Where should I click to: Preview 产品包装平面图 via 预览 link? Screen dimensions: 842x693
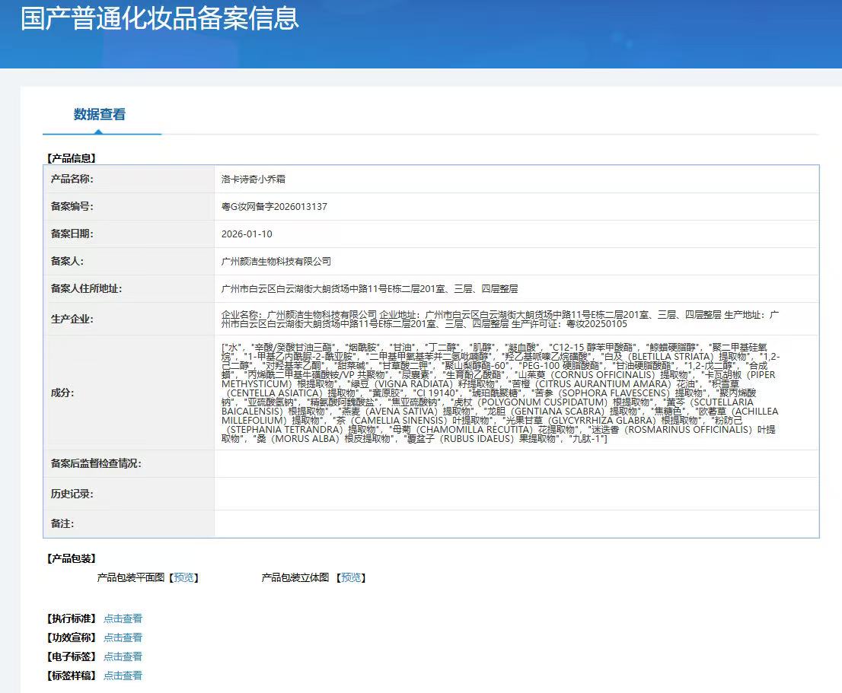184,577
